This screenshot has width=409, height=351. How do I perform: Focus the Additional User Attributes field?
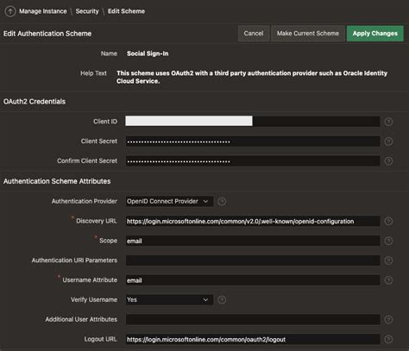click(x=253, y=319)
